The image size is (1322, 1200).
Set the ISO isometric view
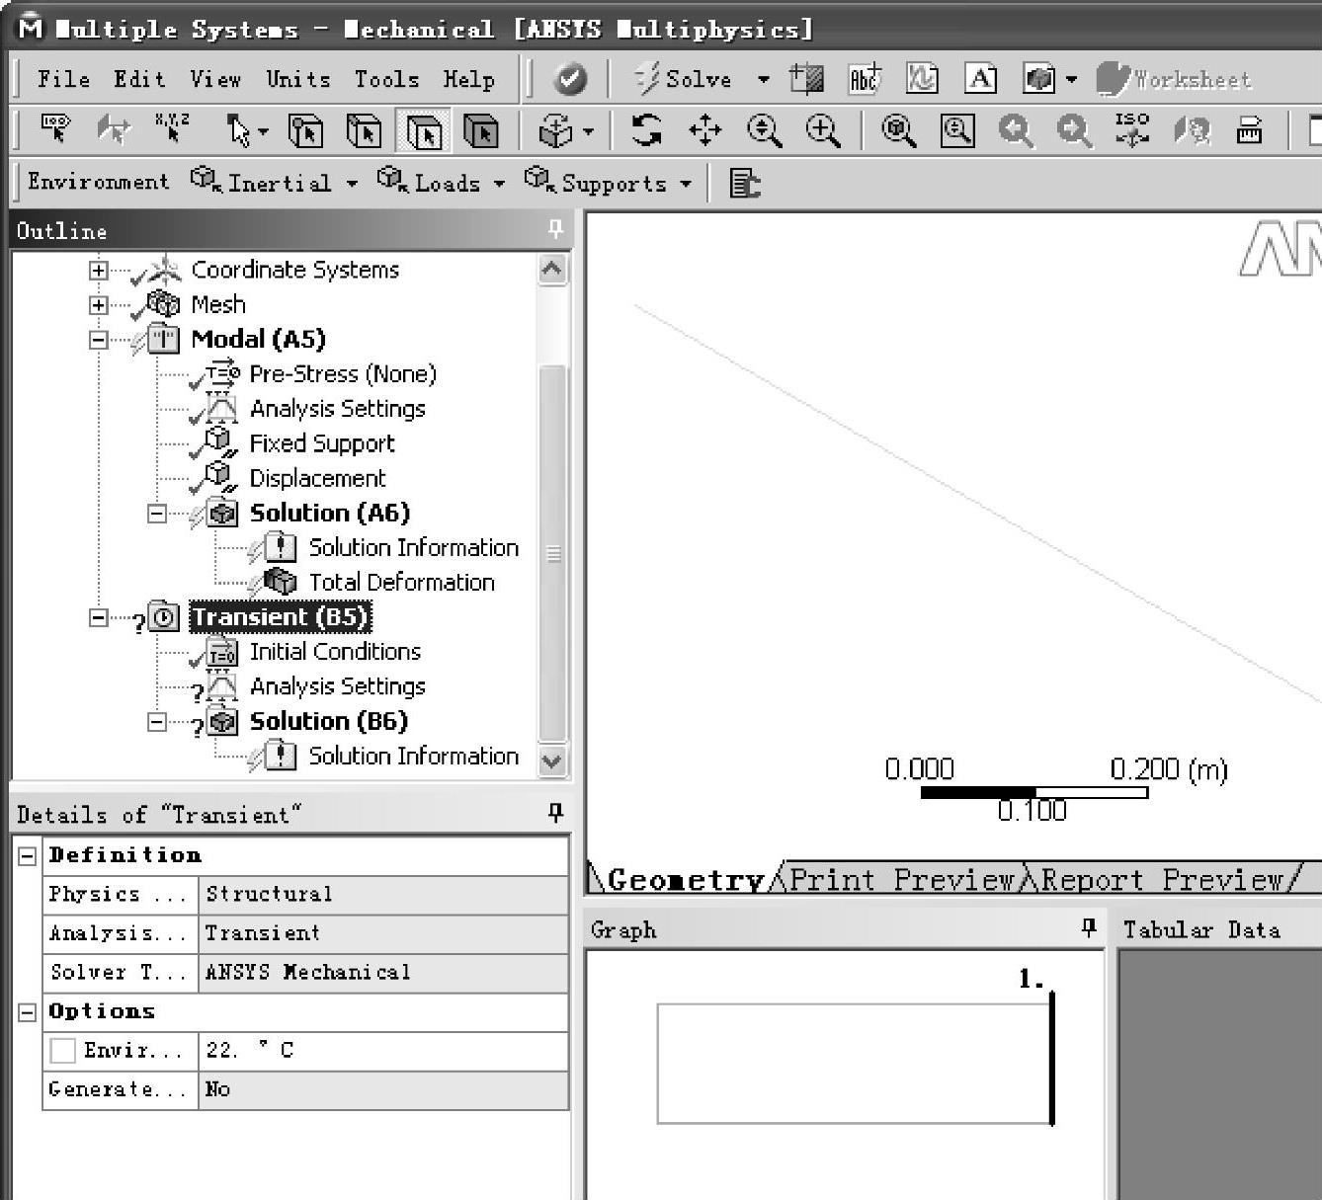pos(1131,130)
